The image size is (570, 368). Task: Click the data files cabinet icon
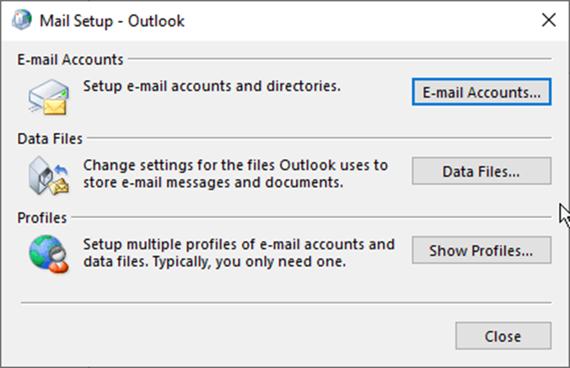(x=49, y=176)
